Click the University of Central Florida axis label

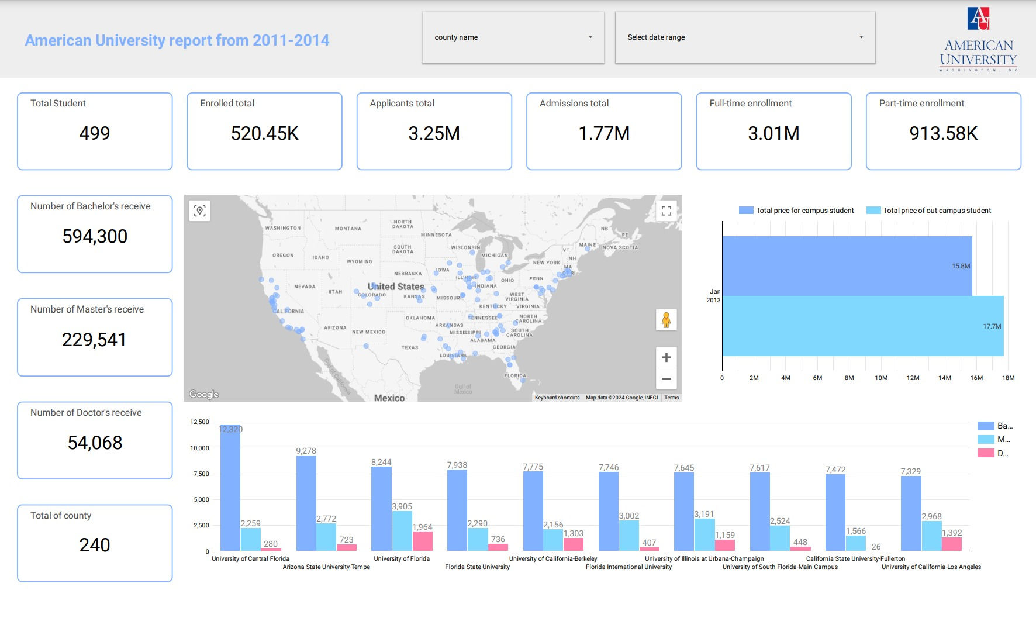point(250,558)
